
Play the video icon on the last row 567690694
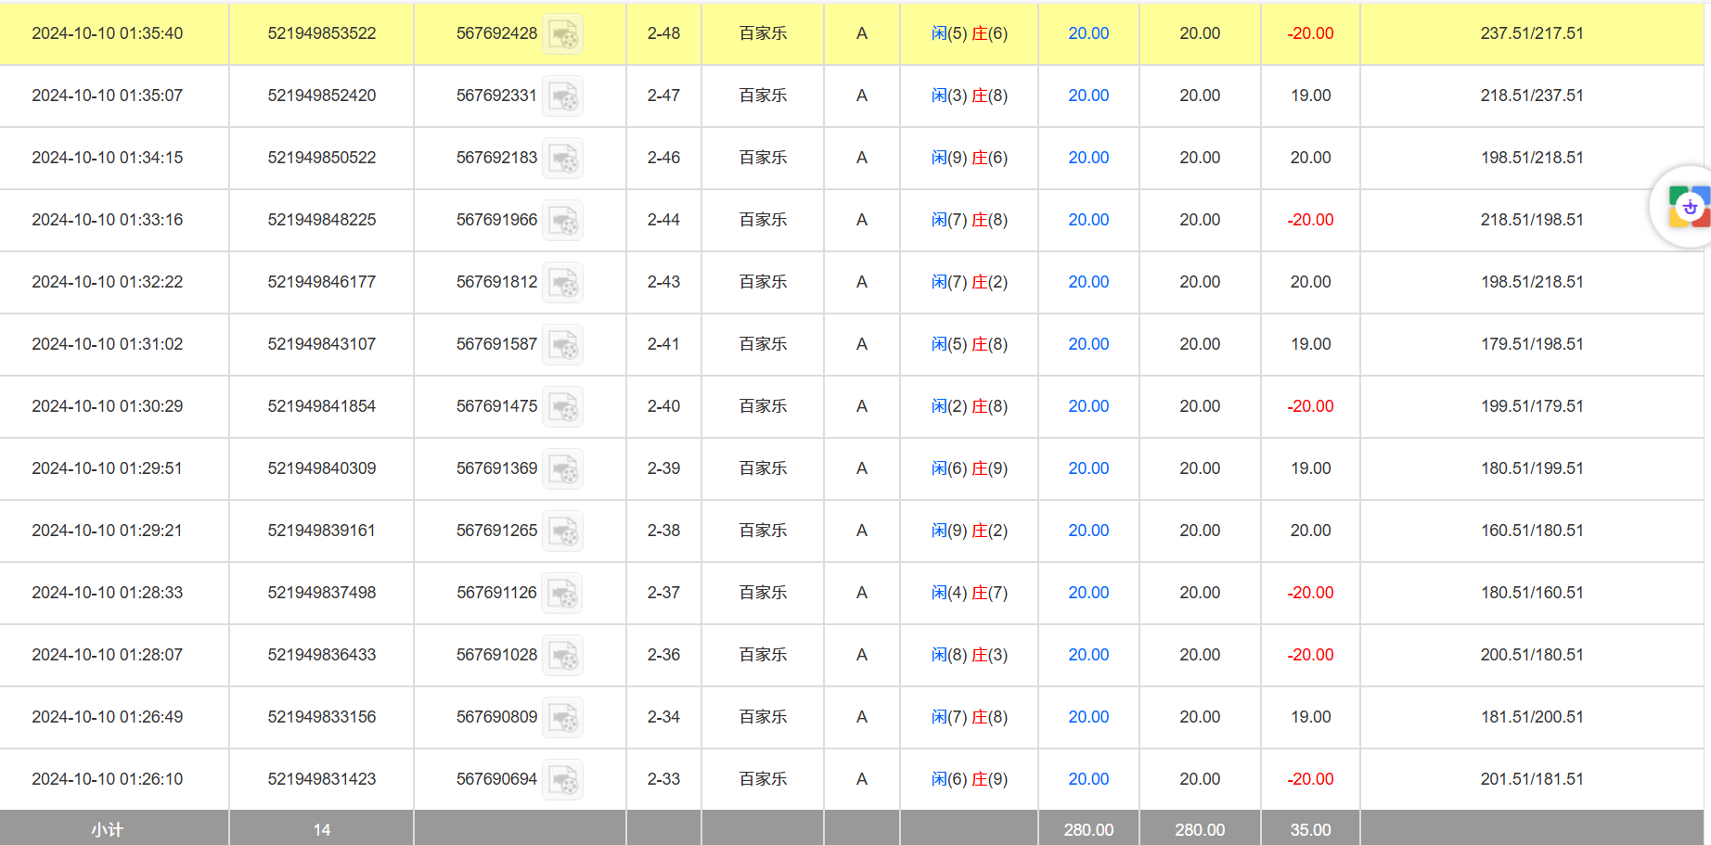tap(562, 779)
